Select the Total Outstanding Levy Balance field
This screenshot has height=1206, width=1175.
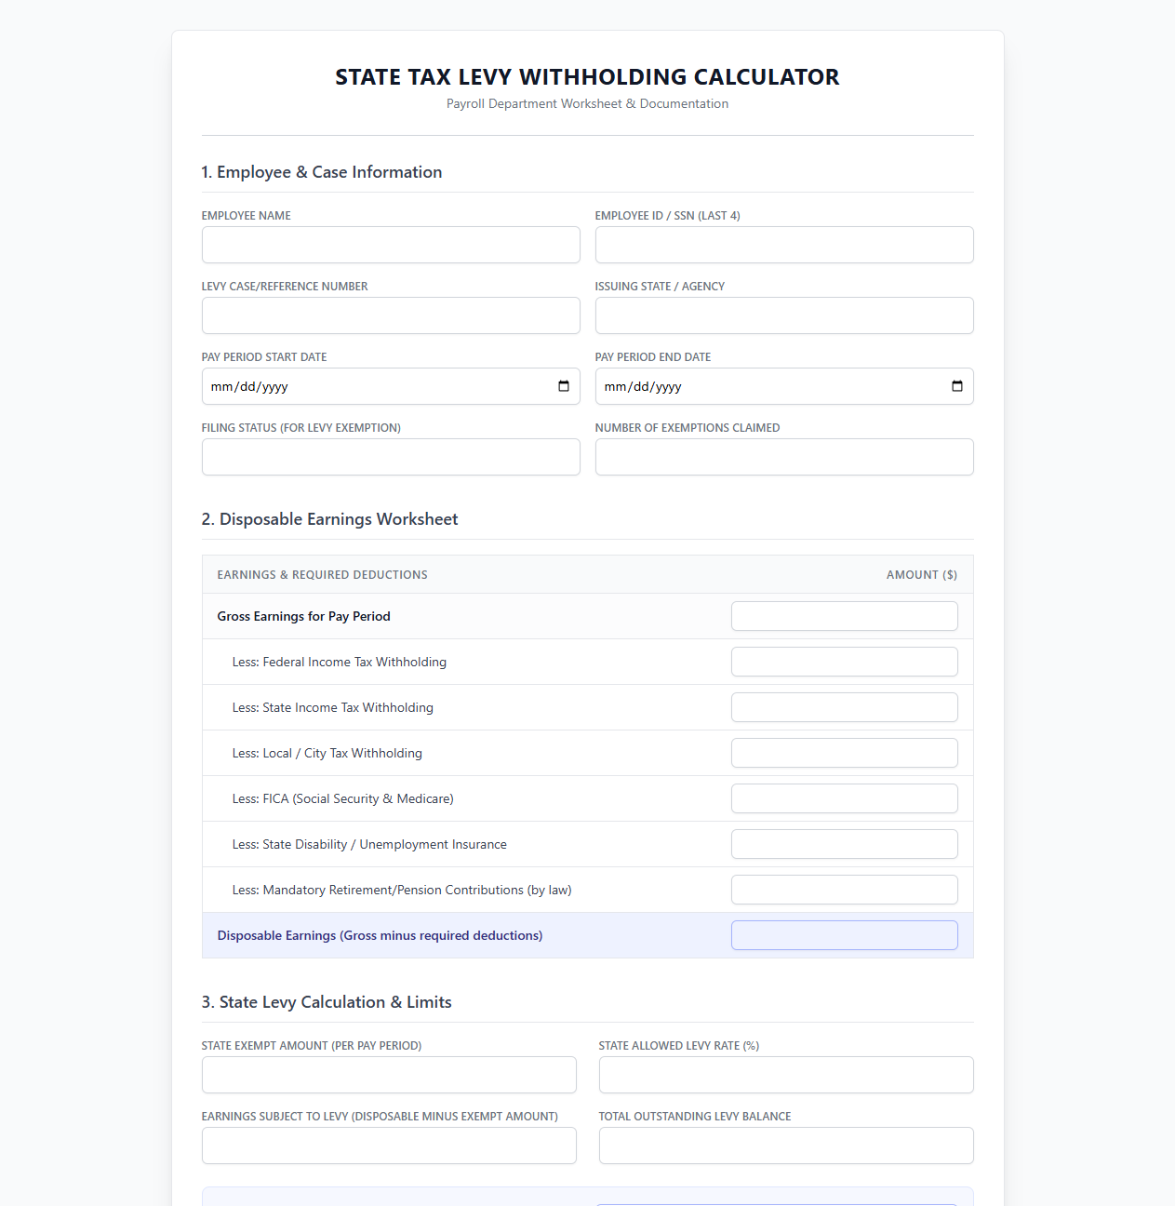click(x=786, y=1146)
